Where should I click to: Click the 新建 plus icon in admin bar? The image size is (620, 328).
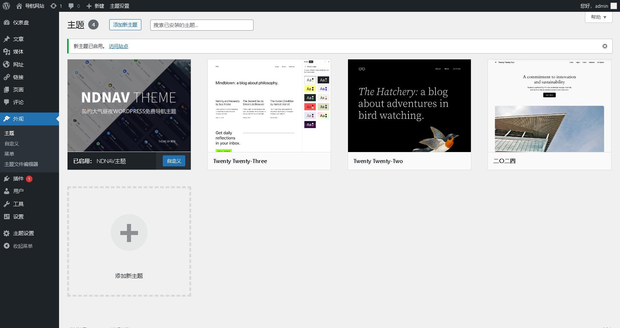[x=89, y=6]
